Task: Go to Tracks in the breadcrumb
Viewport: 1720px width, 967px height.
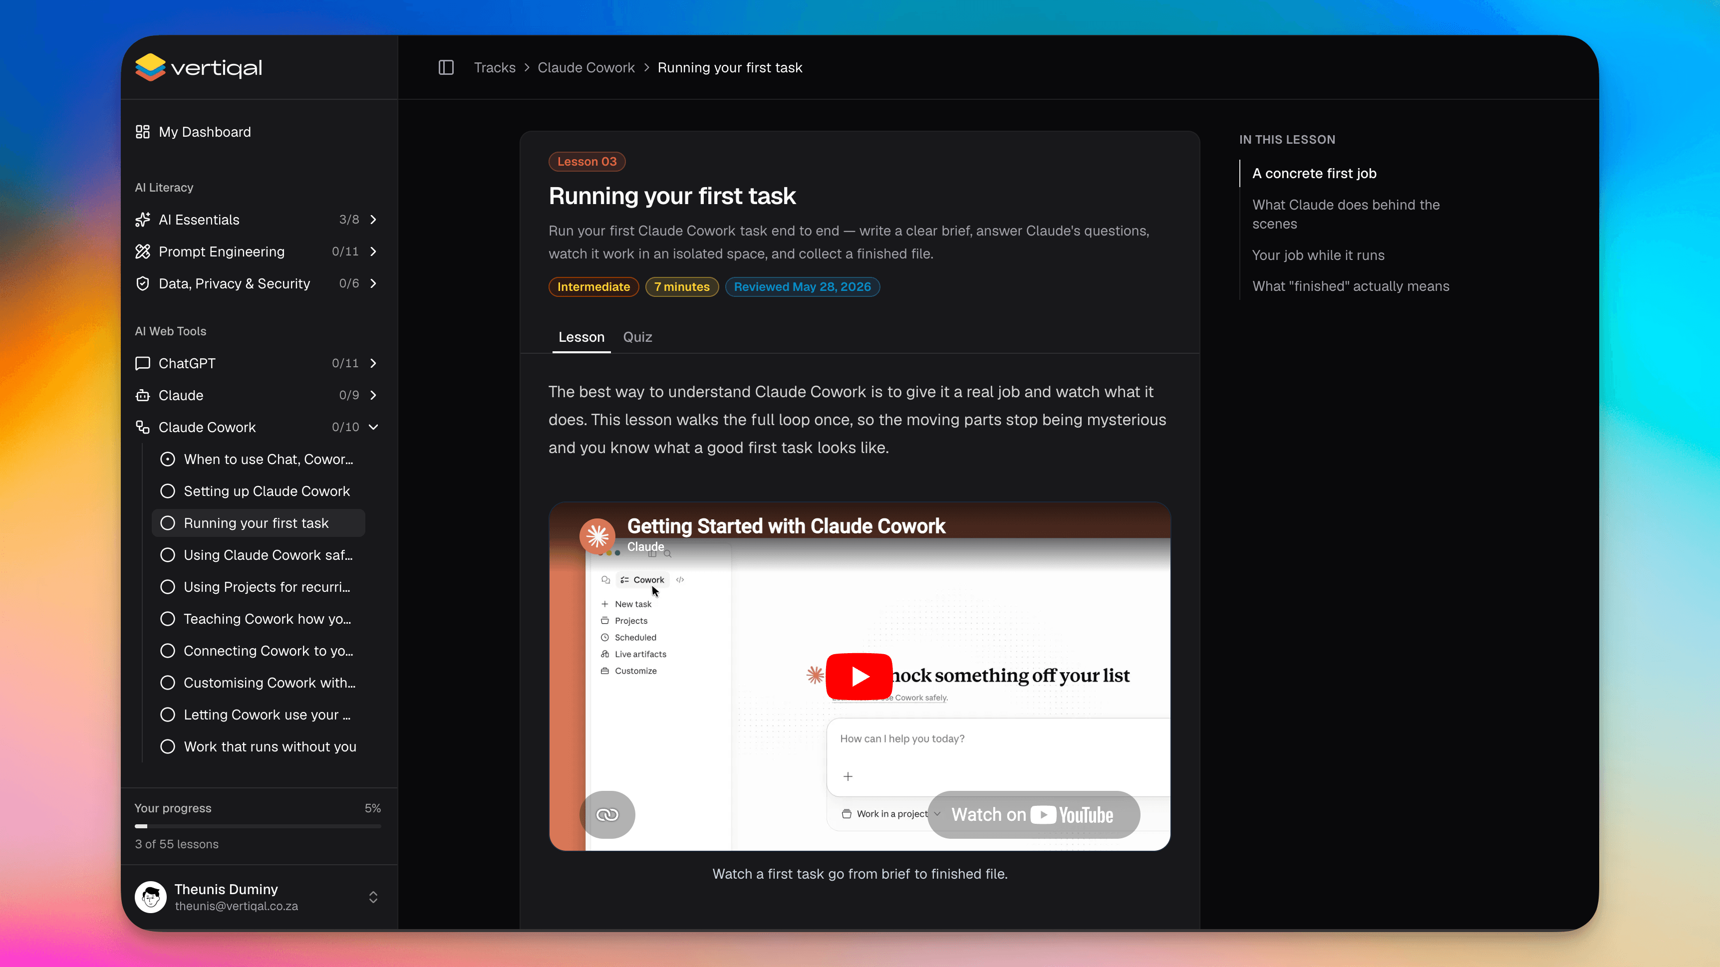Action: coord(495,67)
